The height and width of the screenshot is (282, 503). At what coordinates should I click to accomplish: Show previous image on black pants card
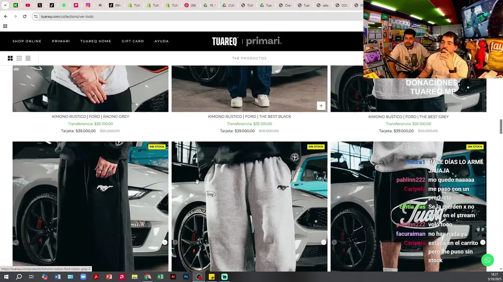[16, 242]
